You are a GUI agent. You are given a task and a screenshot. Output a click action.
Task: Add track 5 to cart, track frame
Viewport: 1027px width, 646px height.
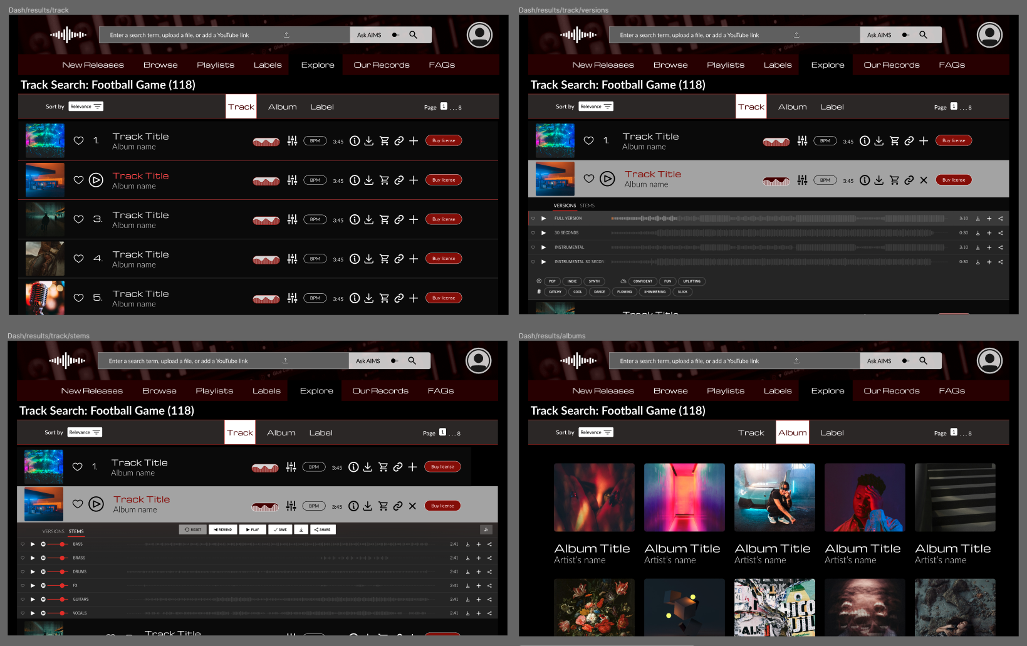(x=384, y=298)
